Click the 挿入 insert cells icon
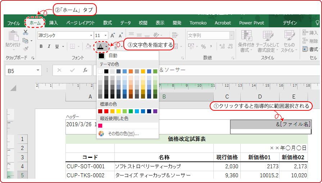 (305, 33)
